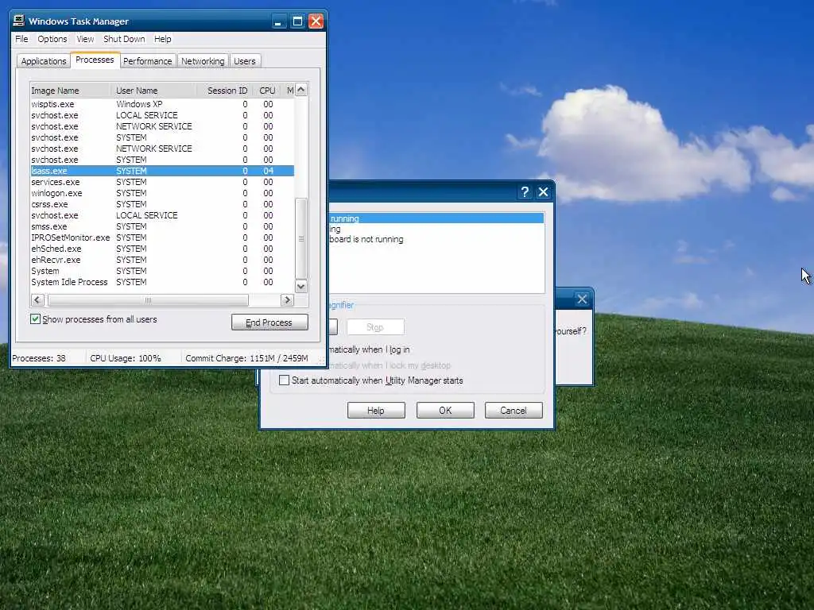Switch to the Applications tab
Image resolution: width=814 pixels, height=610 pixels.
coord(44,60)
